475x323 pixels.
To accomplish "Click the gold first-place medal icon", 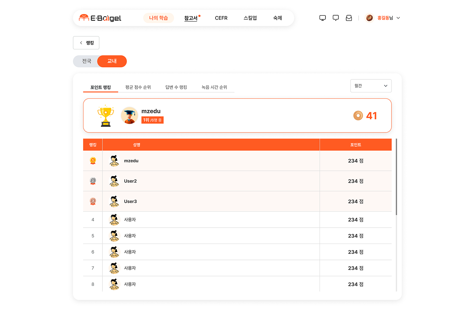I will coord(93,161).
